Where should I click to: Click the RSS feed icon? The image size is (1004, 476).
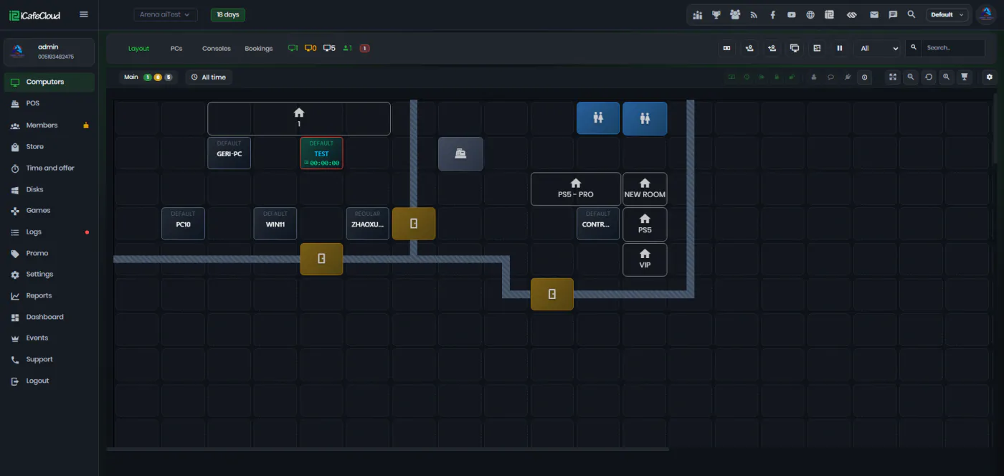pos(754,14)
